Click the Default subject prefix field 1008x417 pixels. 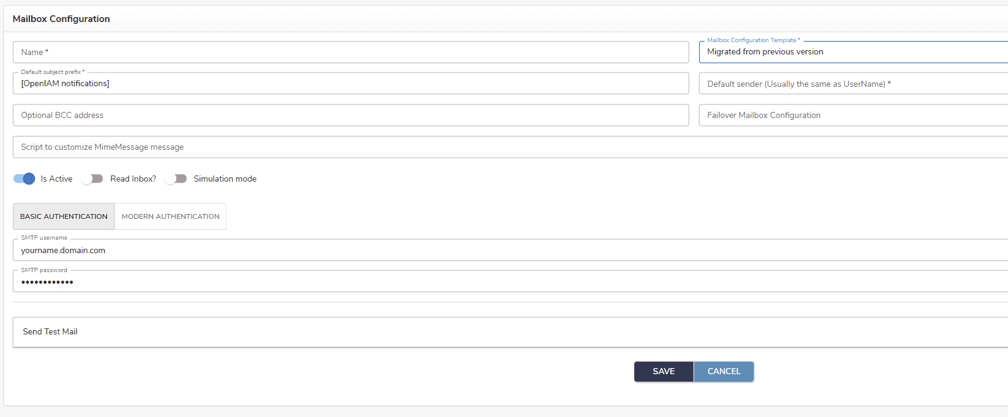(x=350, y=84)
